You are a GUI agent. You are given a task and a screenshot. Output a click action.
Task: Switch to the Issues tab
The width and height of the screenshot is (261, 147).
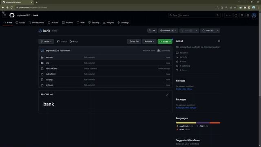click(20, 22)
